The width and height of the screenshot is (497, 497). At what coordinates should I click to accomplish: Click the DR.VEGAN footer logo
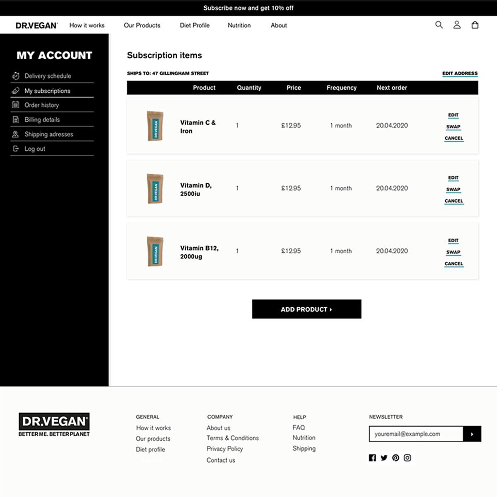coord(54,425)
